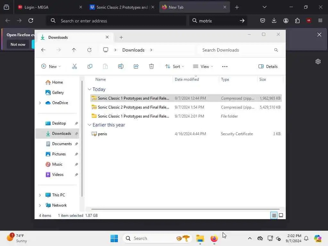Image resolution: width=328 pixels, height=246 pixels.
Task: Close the Login - MEGA tab
Action: point(81,7)
